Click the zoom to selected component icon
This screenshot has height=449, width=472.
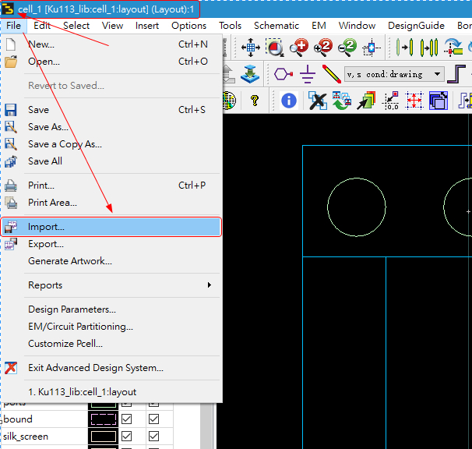(x=372, y=48)
